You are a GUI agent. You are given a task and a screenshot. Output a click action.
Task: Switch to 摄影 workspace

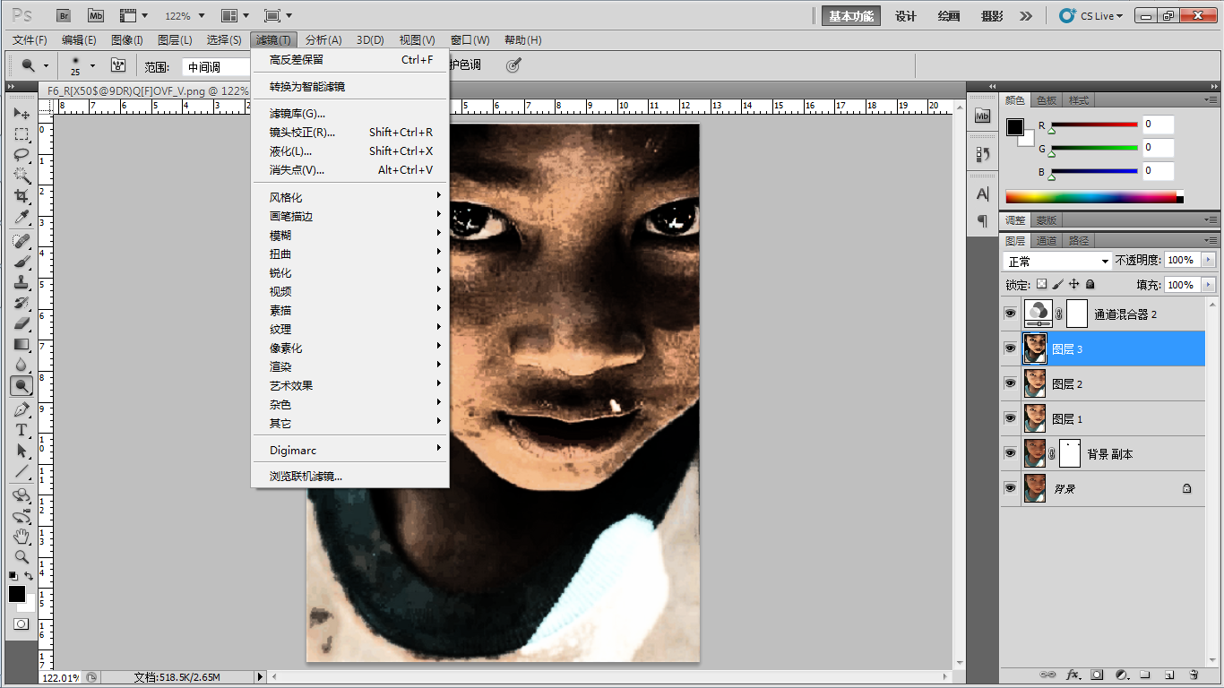click(x=992, y=16)
